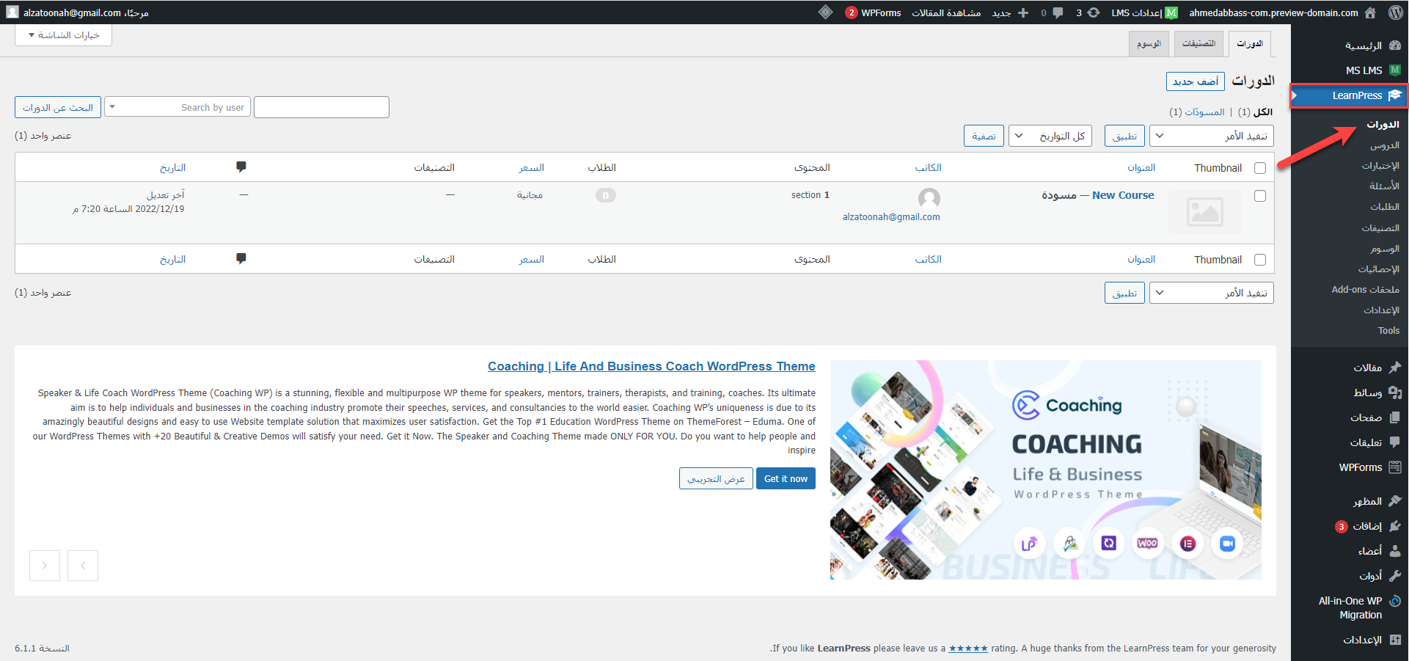1409x661 pixels.
Task: Tick the select-all checkbox in table header
Action: (x=1260, y=168)
